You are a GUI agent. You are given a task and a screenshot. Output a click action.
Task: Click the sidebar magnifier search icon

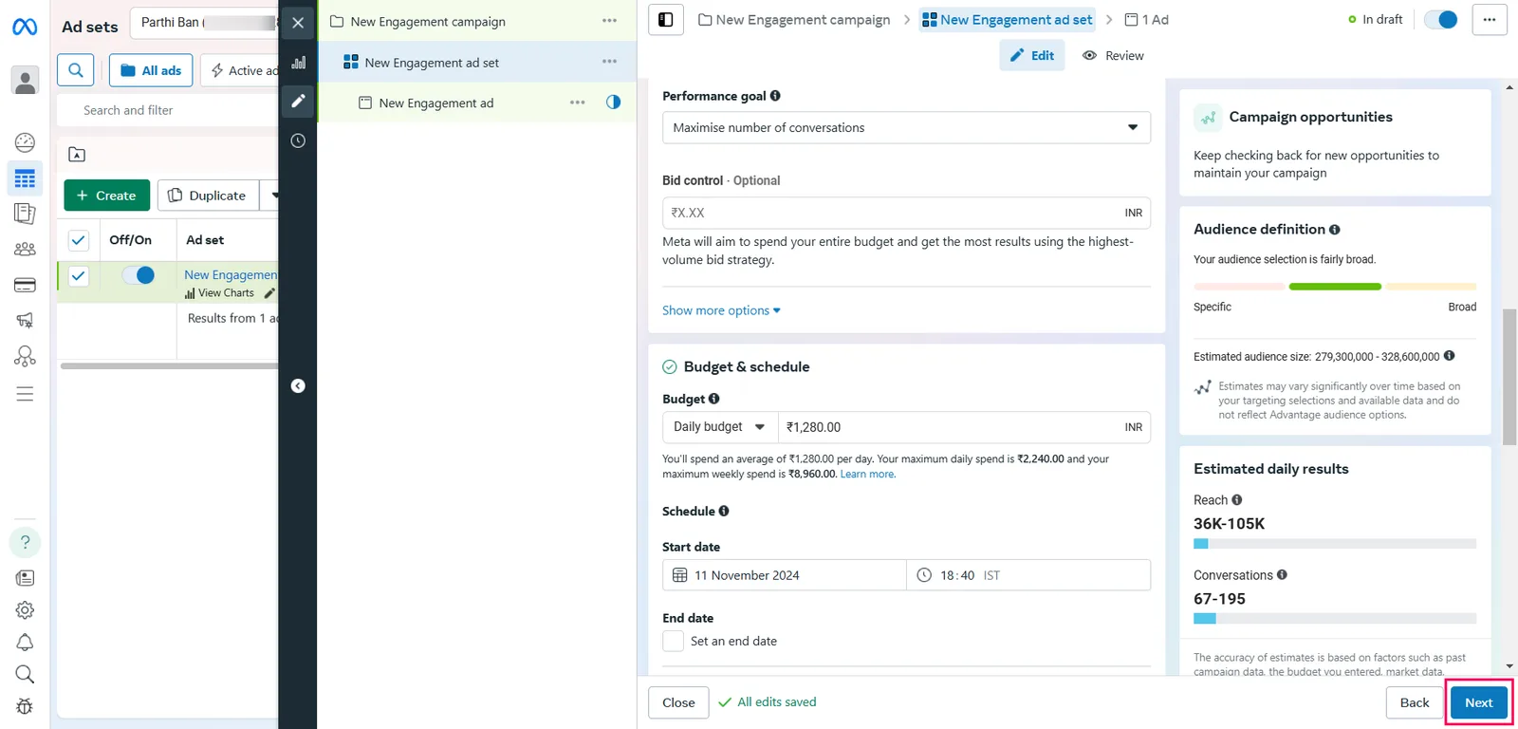coord(25,675)
